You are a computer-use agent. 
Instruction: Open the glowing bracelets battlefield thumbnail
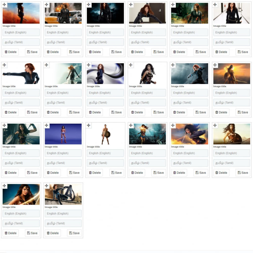pyautogui.click(x=147, y=134)
